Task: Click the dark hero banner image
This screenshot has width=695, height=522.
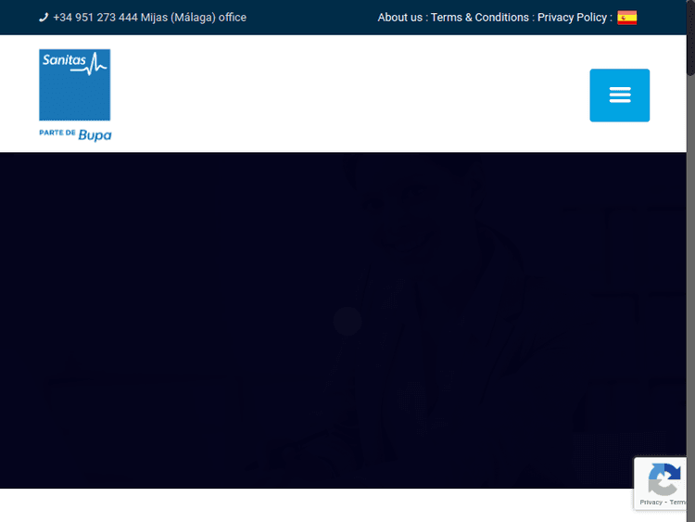Action: point(185,278)
